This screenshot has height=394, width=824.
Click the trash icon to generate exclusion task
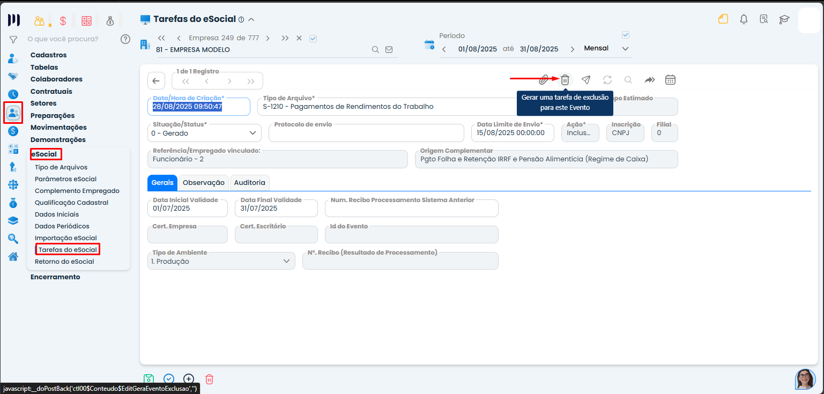tap(565, 80)
